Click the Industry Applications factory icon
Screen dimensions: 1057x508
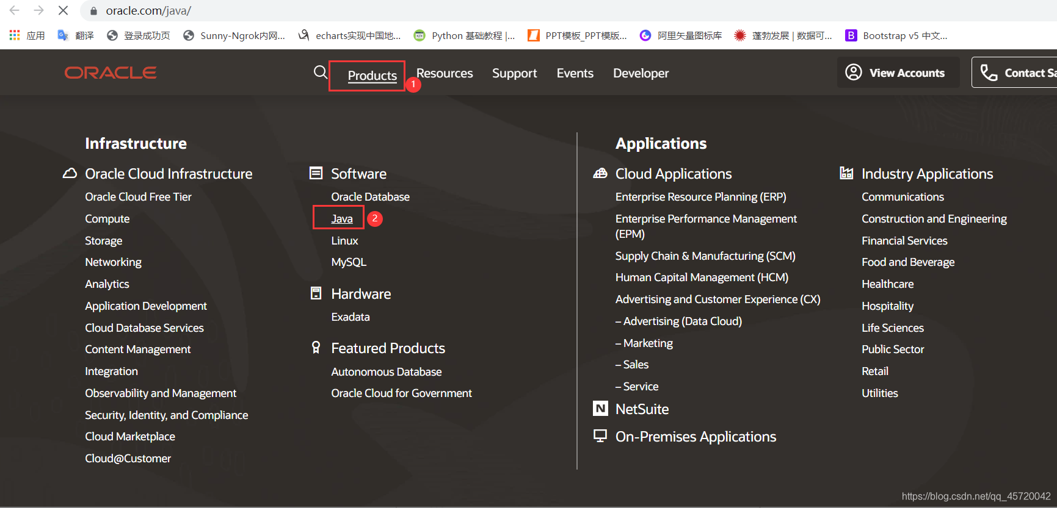coord(846,173)
